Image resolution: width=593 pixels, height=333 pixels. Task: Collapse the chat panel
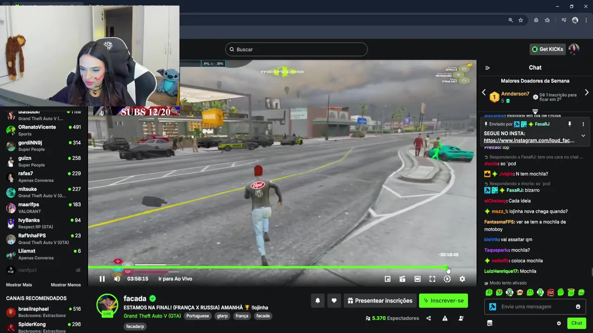point(487,68)
